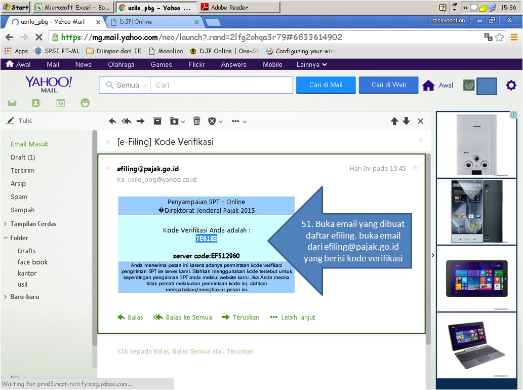This screenshot has width=523, height=390.
Task: Expand the Tampilan Cerdas section
Action: 6,224
